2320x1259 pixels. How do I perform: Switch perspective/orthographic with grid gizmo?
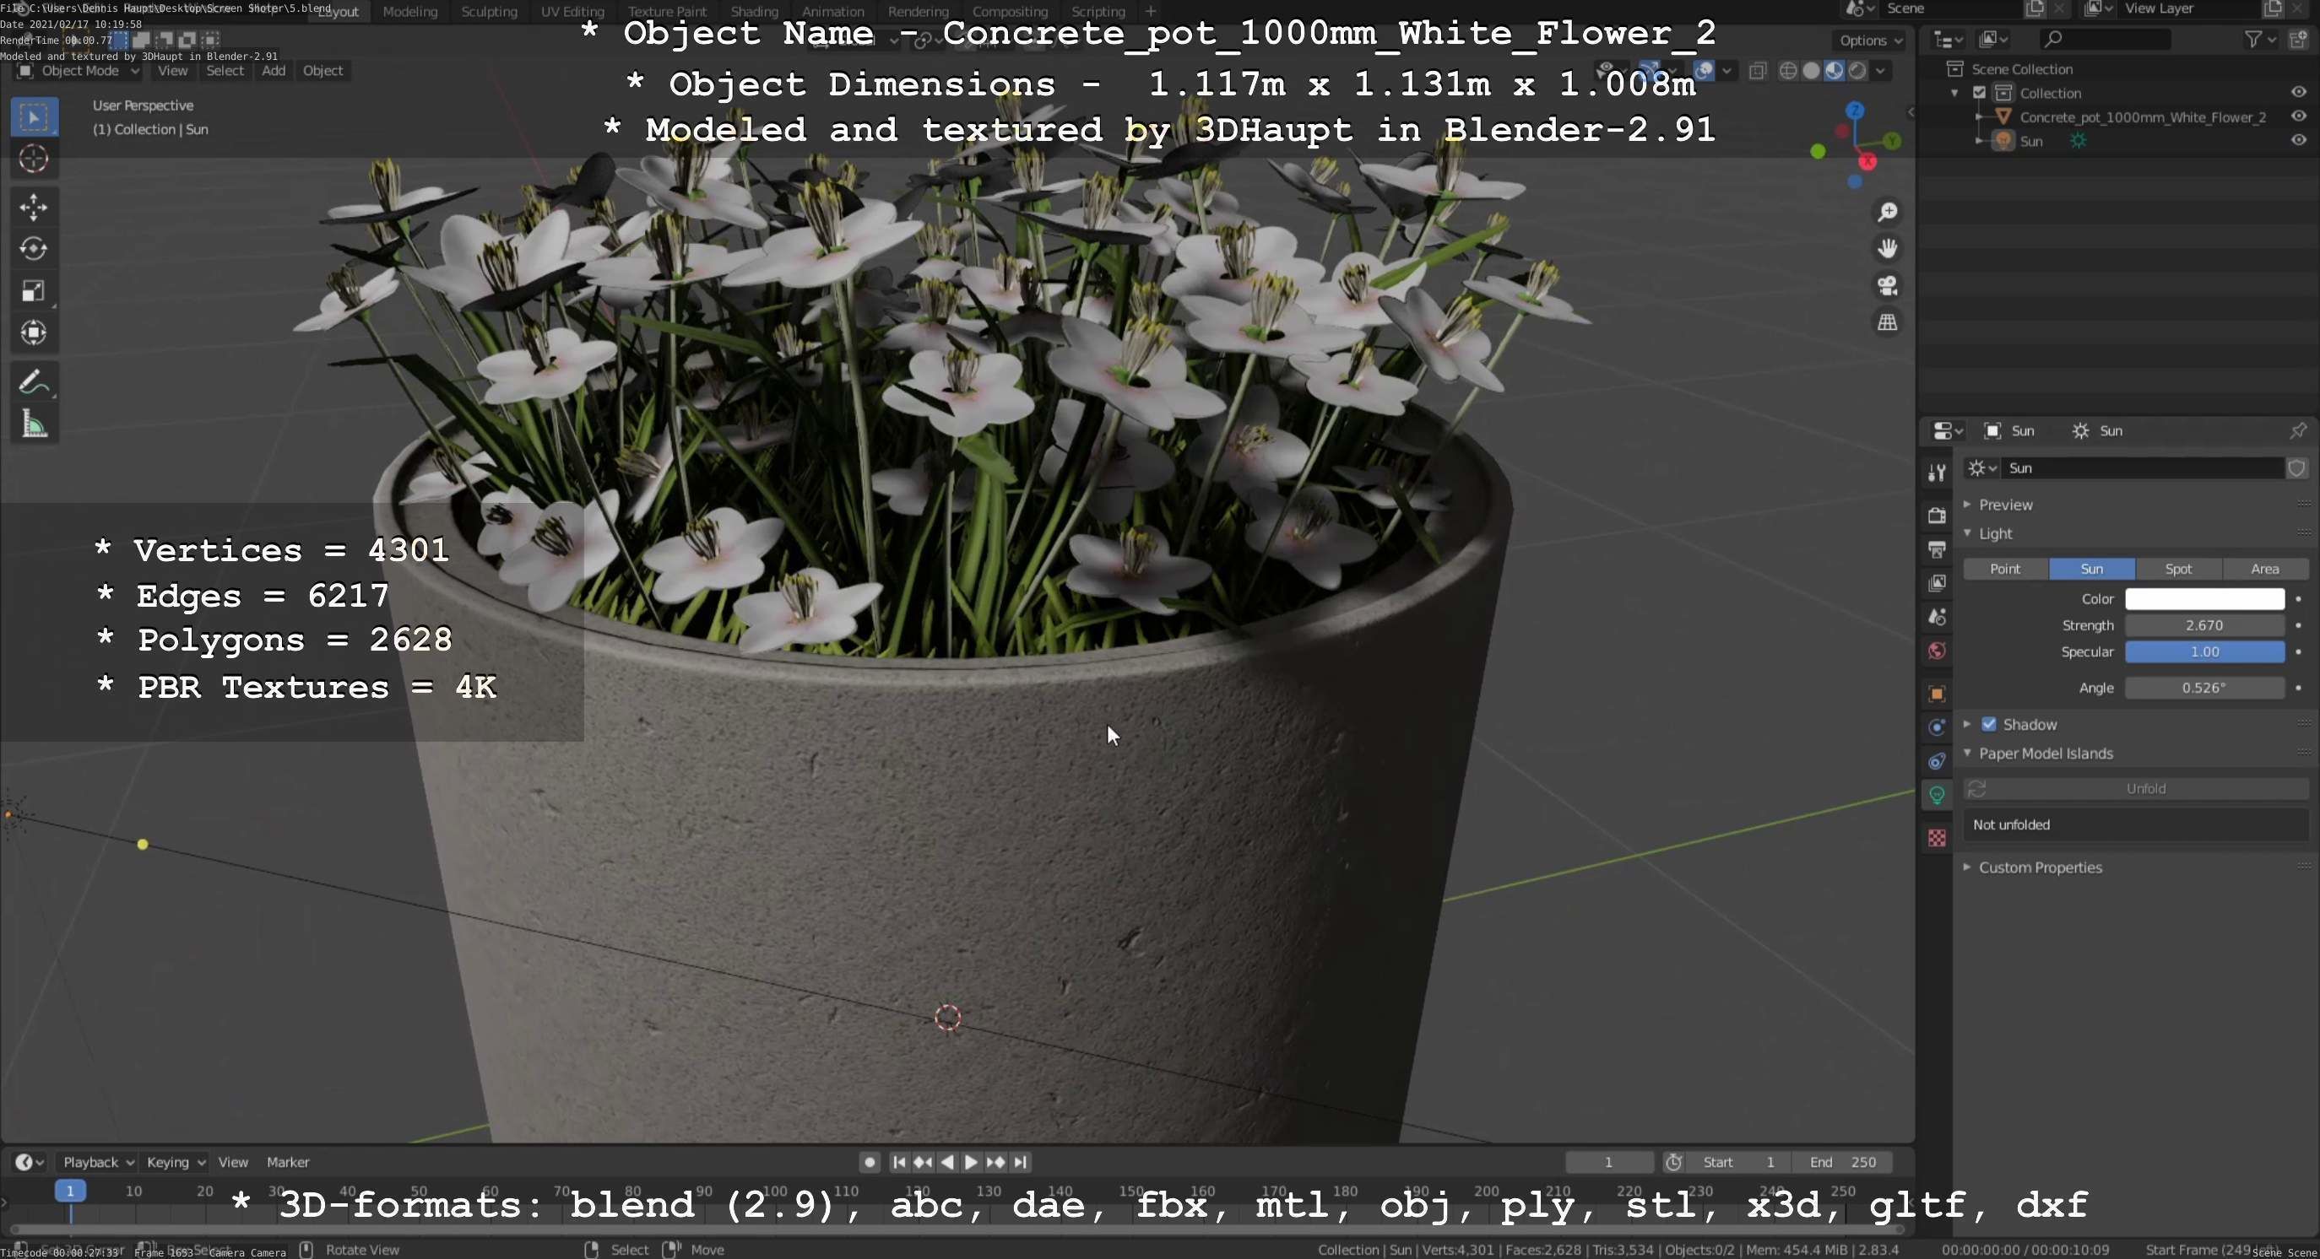[1887, 322]
